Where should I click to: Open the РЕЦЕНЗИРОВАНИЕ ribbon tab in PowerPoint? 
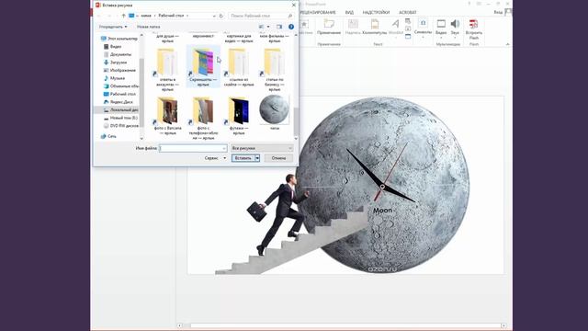[x=318, y=12]
